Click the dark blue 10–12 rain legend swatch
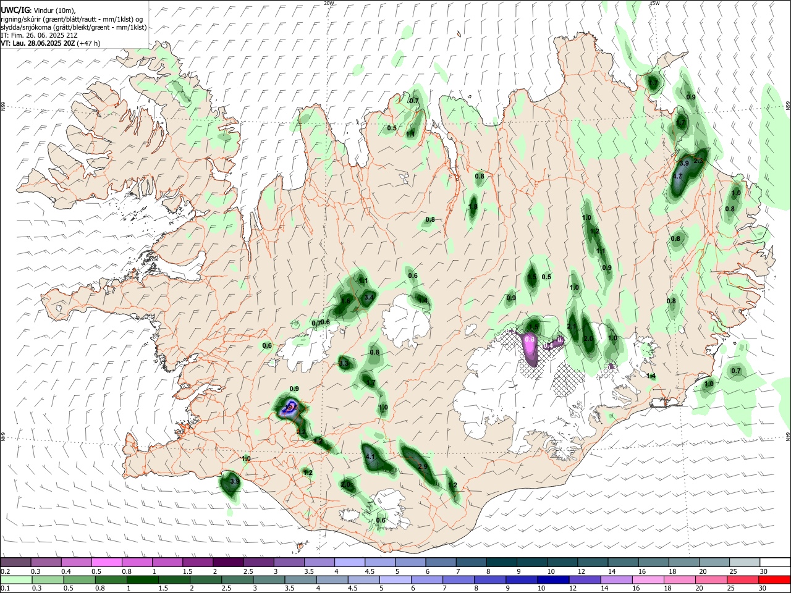The height and width of the screenshot is (593, 791). coord(552,579)
